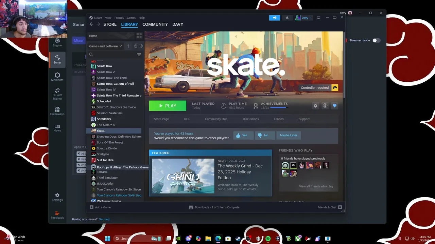Go forward with the Steam forward arrow
Screen dimensions: 435x244
coord(98,24)
